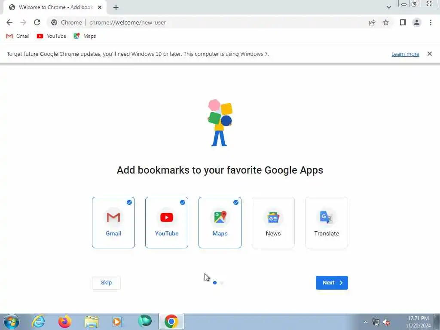The height and width of the screenshot is (330, 440).
Task: Close the Welcome to Chrome tab
Action: tap(100, 7)
